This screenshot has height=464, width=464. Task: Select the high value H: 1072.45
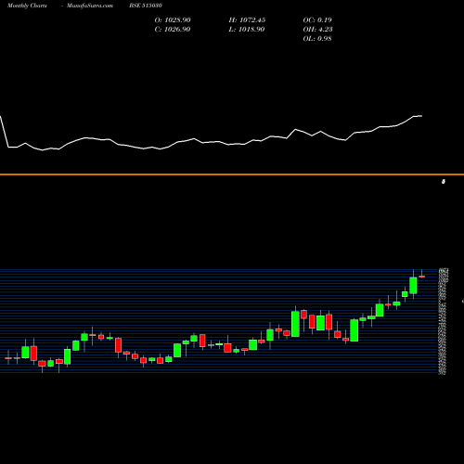247,20
